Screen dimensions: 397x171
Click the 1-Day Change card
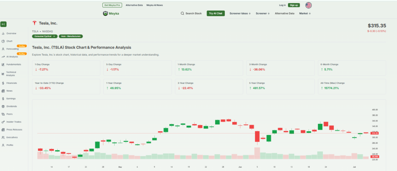tap(66, 68)
